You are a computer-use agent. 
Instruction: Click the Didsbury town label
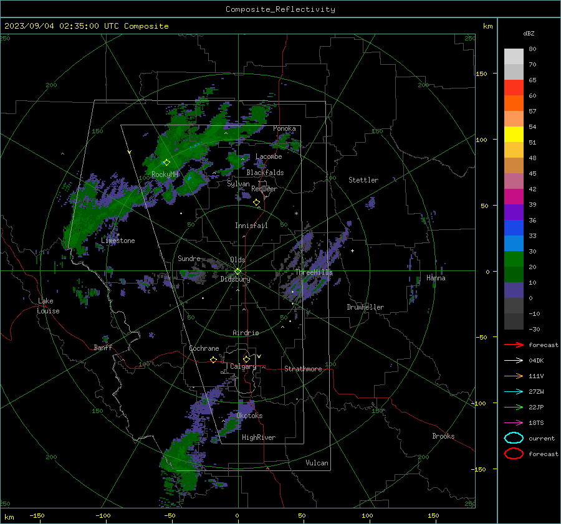coord(236,279)
